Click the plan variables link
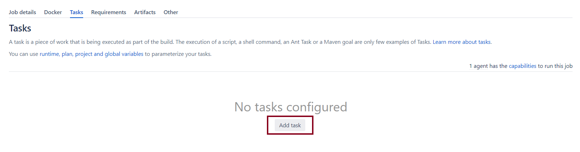 click(67, 54)
